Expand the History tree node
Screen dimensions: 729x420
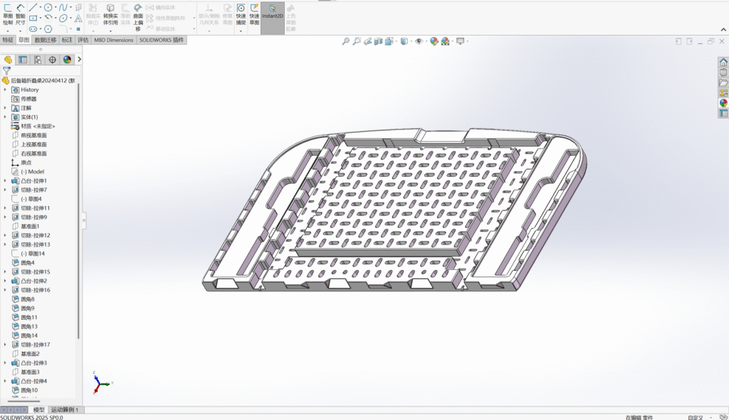click(x=5, y=90)
